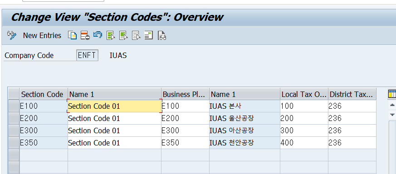Open table column settings icon
This screenshot has height=174, width=396.
[x=392, y=94]
